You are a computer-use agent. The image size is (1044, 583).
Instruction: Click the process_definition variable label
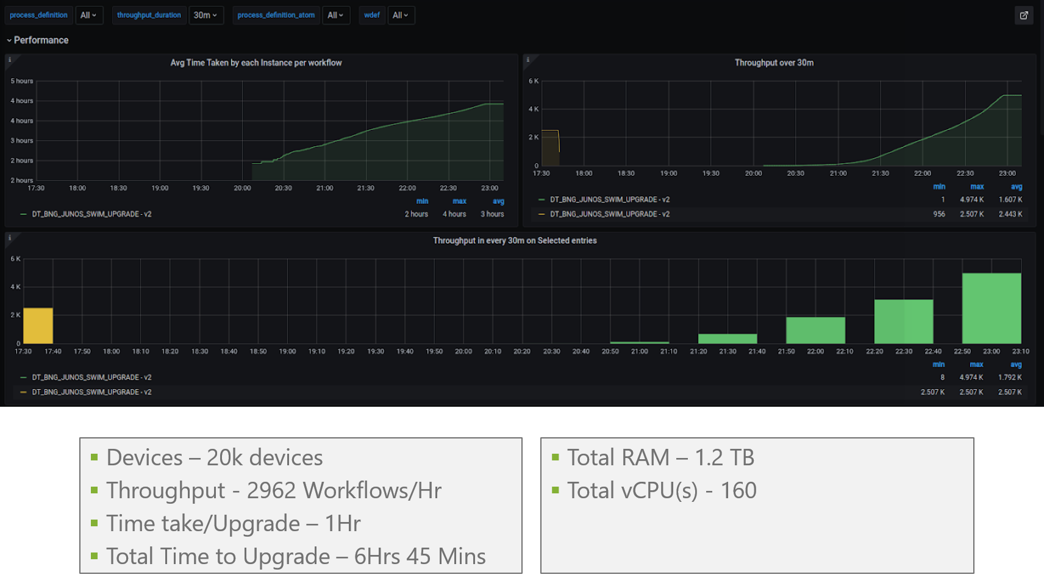pos(38,15)
